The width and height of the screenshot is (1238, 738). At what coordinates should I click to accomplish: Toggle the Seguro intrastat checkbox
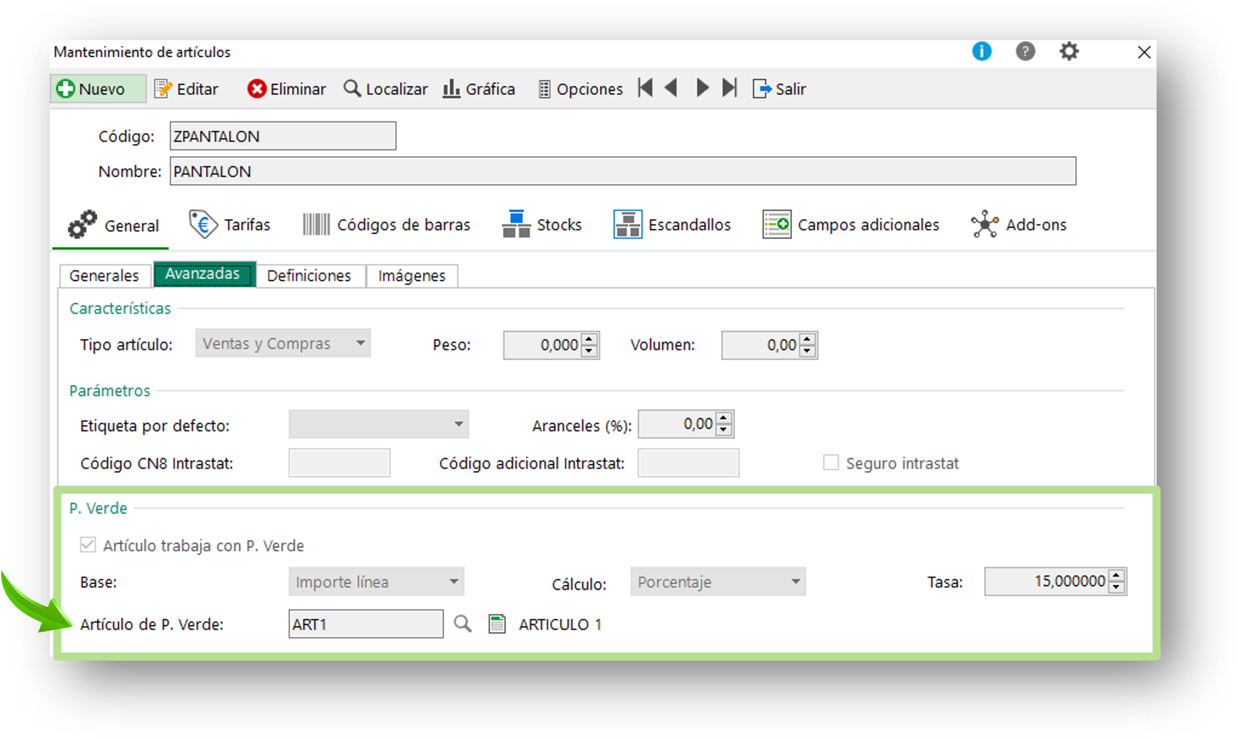click(831, 462)
